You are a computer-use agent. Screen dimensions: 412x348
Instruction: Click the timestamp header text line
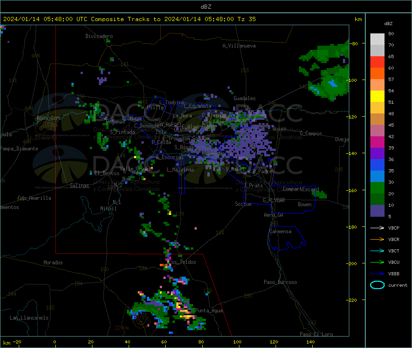pos(130,19)
